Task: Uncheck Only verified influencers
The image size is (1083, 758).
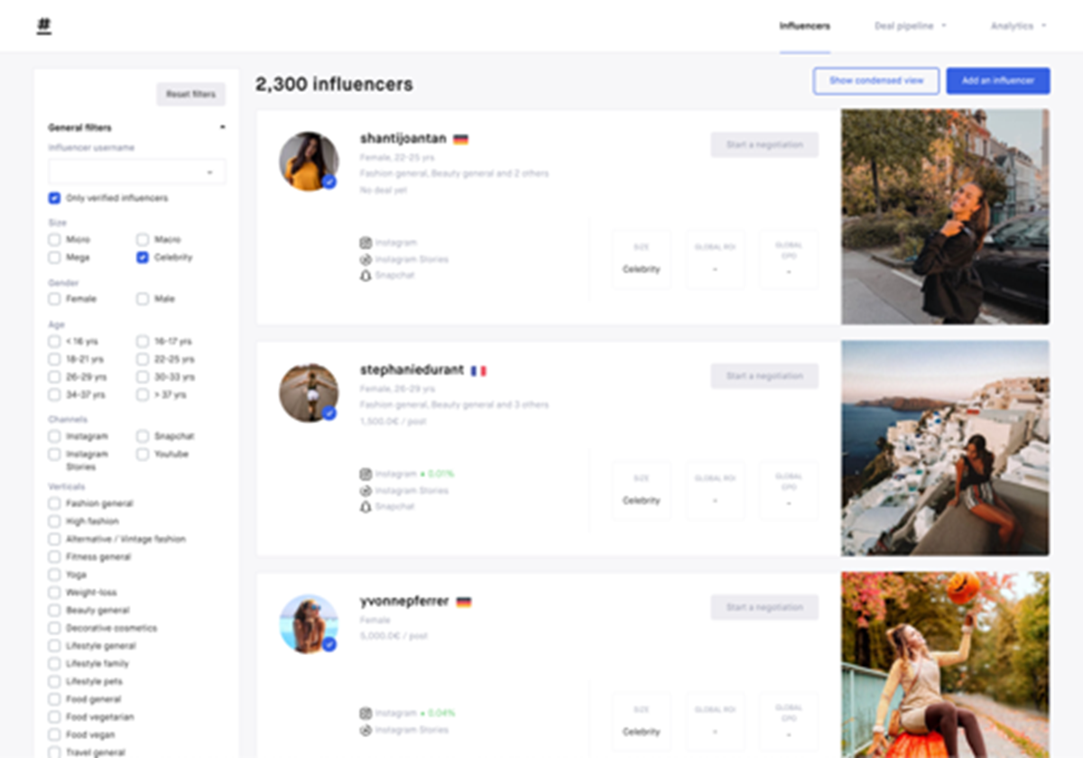Action: [54, 198]
